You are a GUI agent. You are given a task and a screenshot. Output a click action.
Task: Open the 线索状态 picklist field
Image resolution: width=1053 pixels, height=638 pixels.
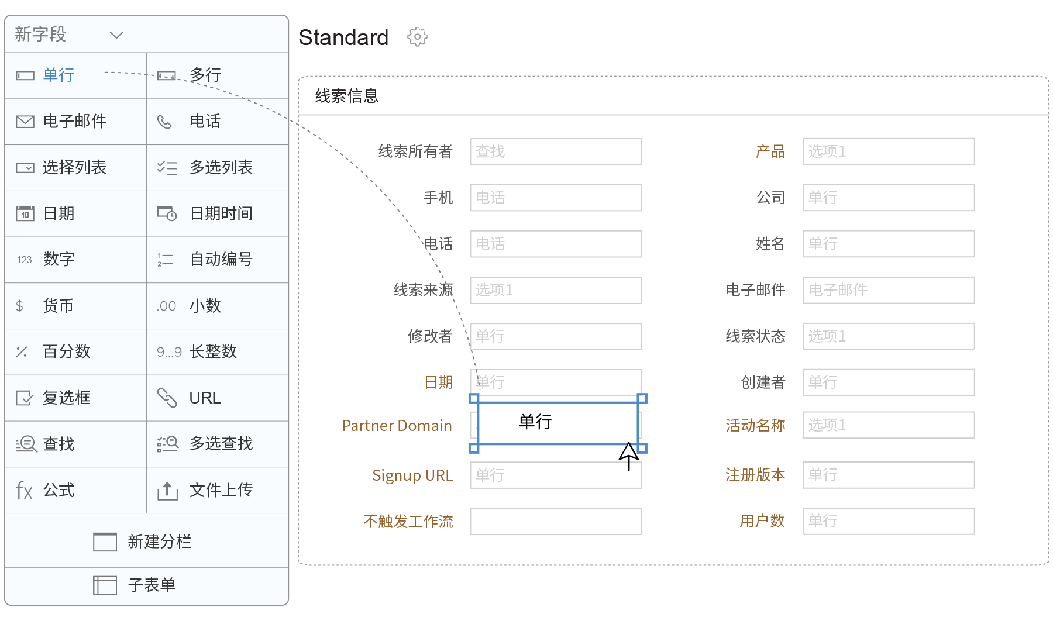pos(889,336)
